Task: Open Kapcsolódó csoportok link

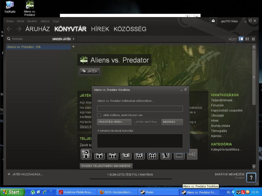Action: coord(227,110)
